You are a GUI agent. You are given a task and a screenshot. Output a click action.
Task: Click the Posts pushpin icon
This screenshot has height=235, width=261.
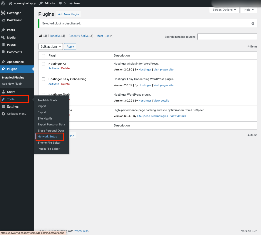[3, 30]
